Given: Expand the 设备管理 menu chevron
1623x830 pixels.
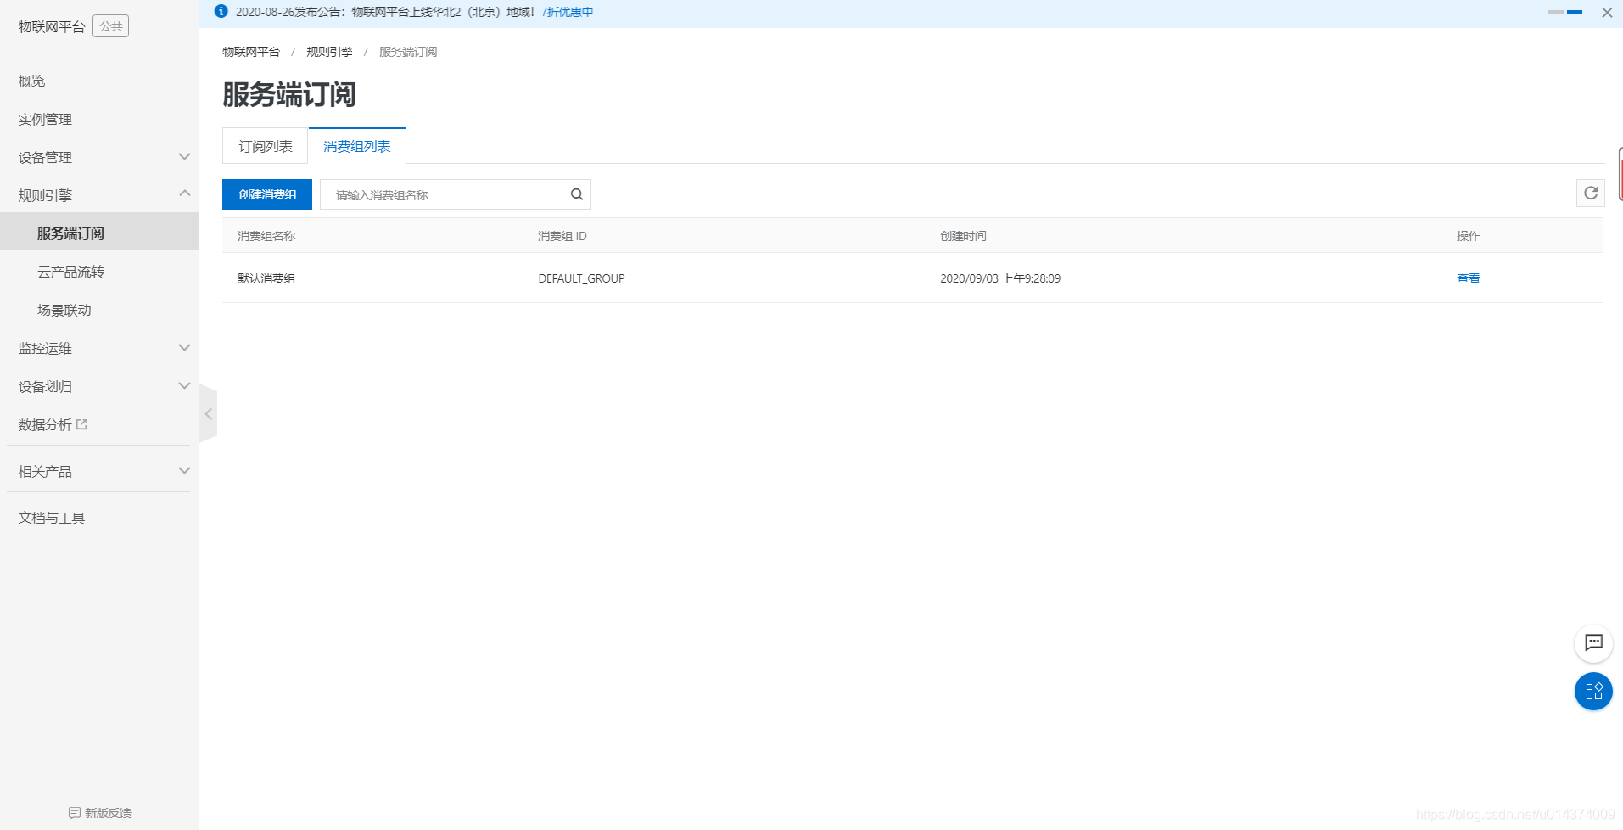Looking at the screenshot, I should (x=184, y=156).
